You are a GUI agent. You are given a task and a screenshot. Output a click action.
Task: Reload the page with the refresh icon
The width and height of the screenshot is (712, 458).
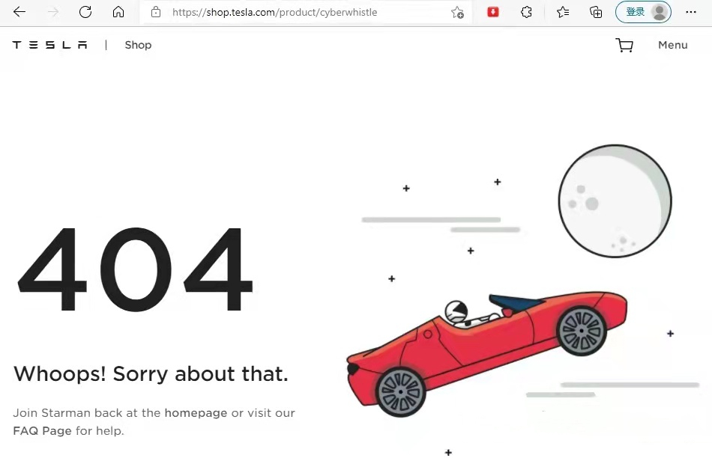(x=85, y=12)
